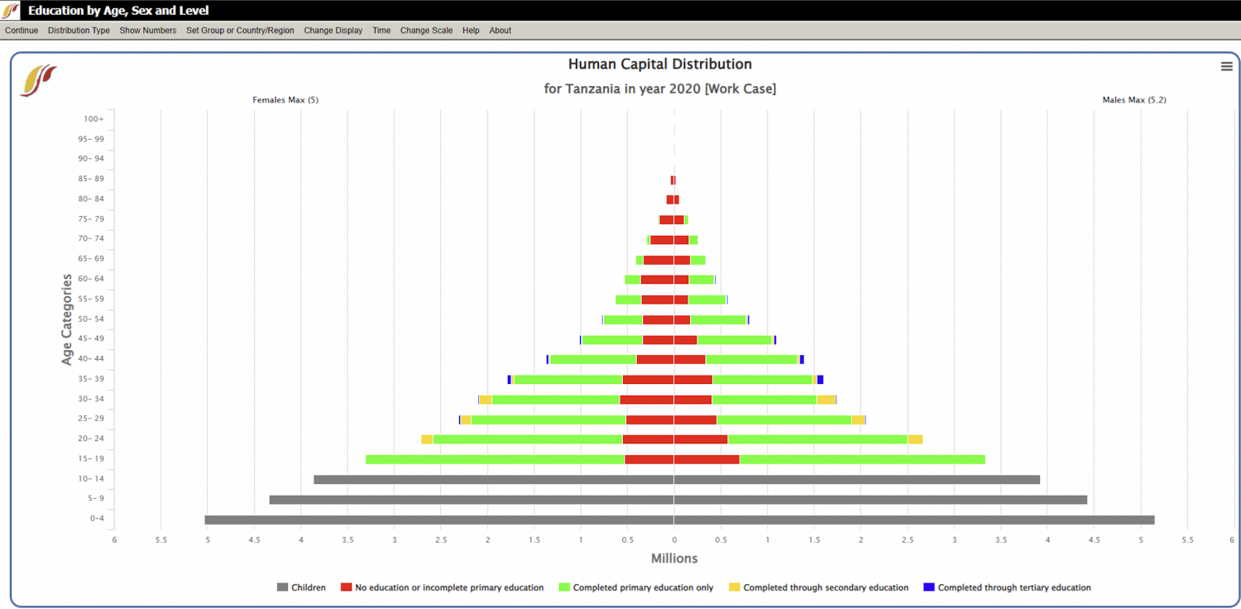Expand the Change Display menu
The image size is (1241, 609).
click(x=333, y=31)
